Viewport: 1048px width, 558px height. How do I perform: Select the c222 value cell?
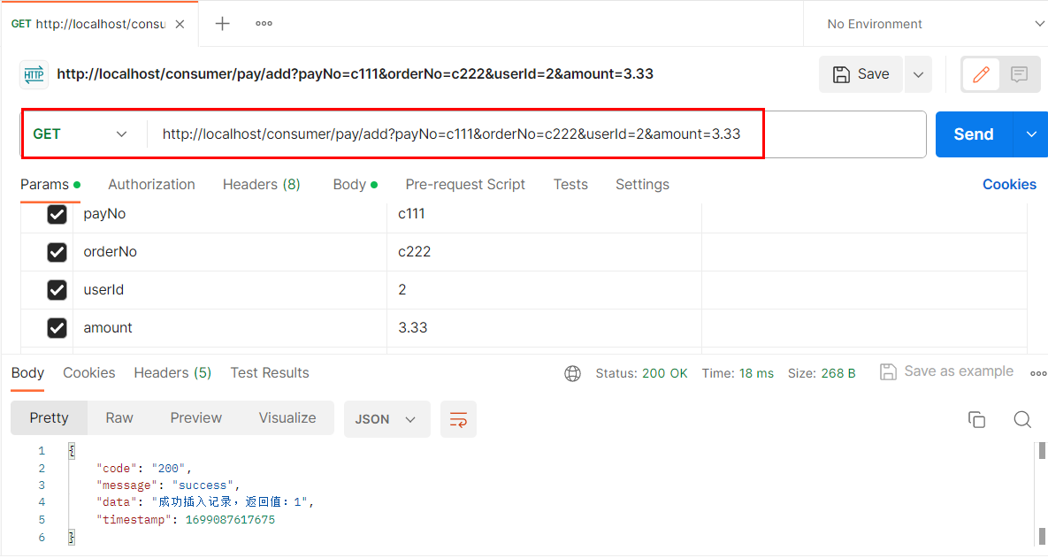click(544, 253)
